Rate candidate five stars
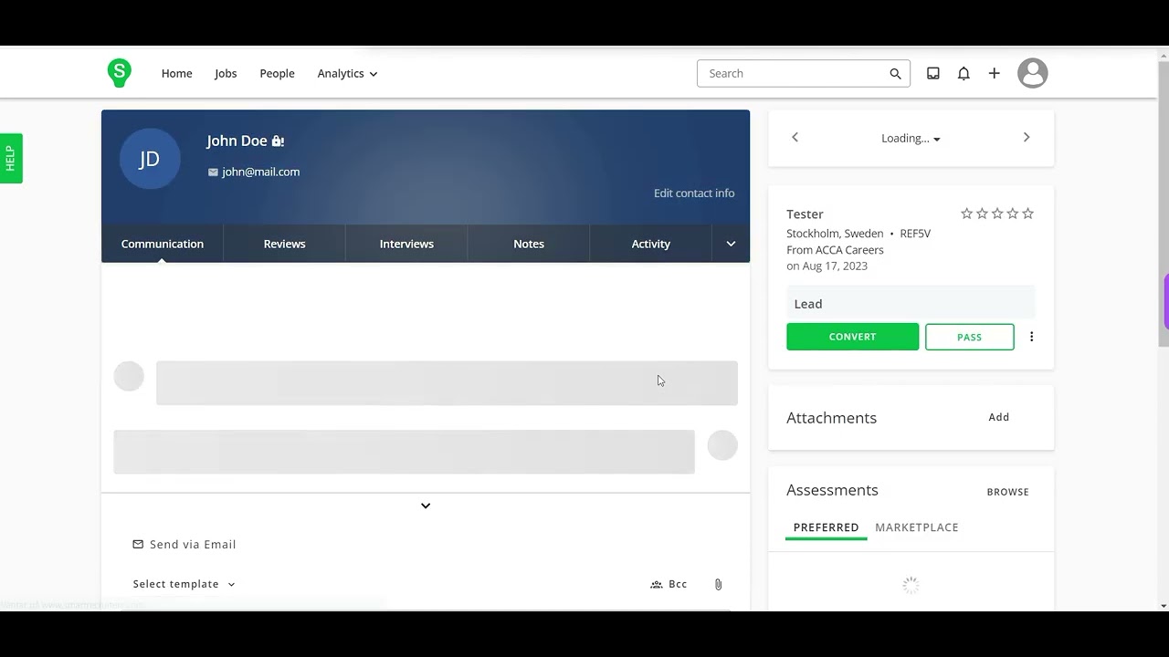 1028,214
